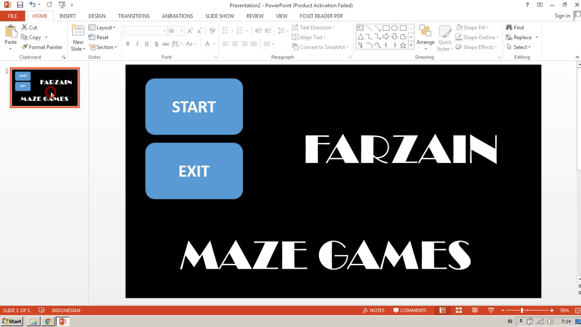Increase the font size
Screen dimensions: 581x327
190,31
